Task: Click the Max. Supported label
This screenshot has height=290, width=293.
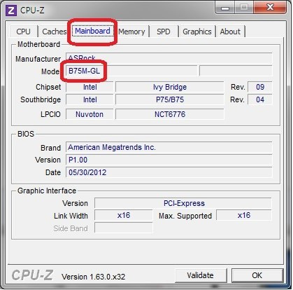Action: coord(185,216)
